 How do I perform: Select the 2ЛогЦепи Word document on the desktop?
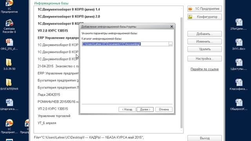[238, 24]
